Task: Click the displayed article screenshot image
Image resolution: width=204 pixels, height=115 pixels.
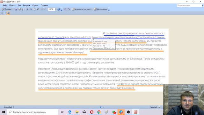Action: (x=102, y=60)
